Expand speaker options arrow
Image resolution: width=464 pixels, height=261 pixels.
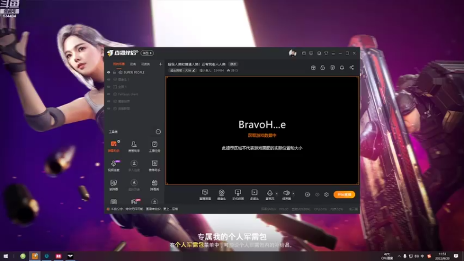click(293, 194)
